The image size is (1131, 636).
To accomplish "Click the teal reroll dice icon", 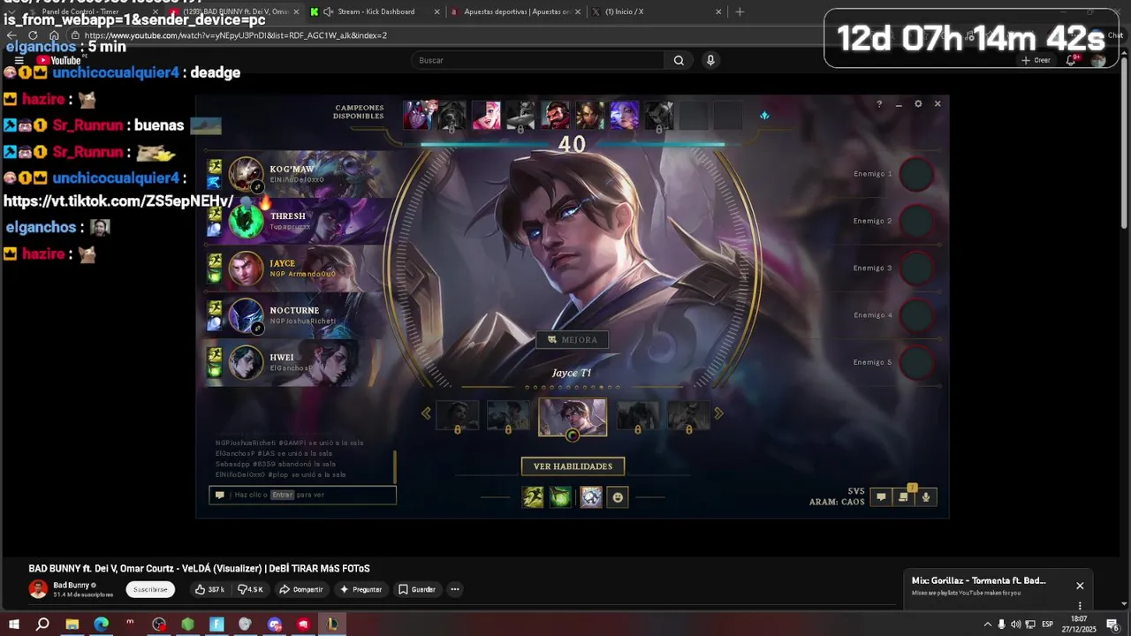I will click(x=764, y=116).
